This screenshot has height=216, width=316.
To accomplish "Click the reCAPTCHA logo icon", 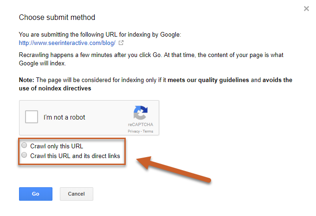I will point(140,114).
